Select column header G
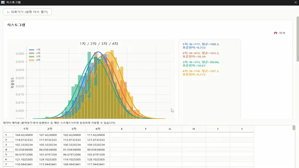 click(x=170, y=129)
